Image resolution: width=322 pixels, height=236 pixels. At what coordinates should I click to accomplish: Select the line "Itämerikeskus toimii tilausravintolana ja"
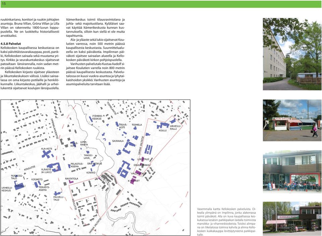95,19
